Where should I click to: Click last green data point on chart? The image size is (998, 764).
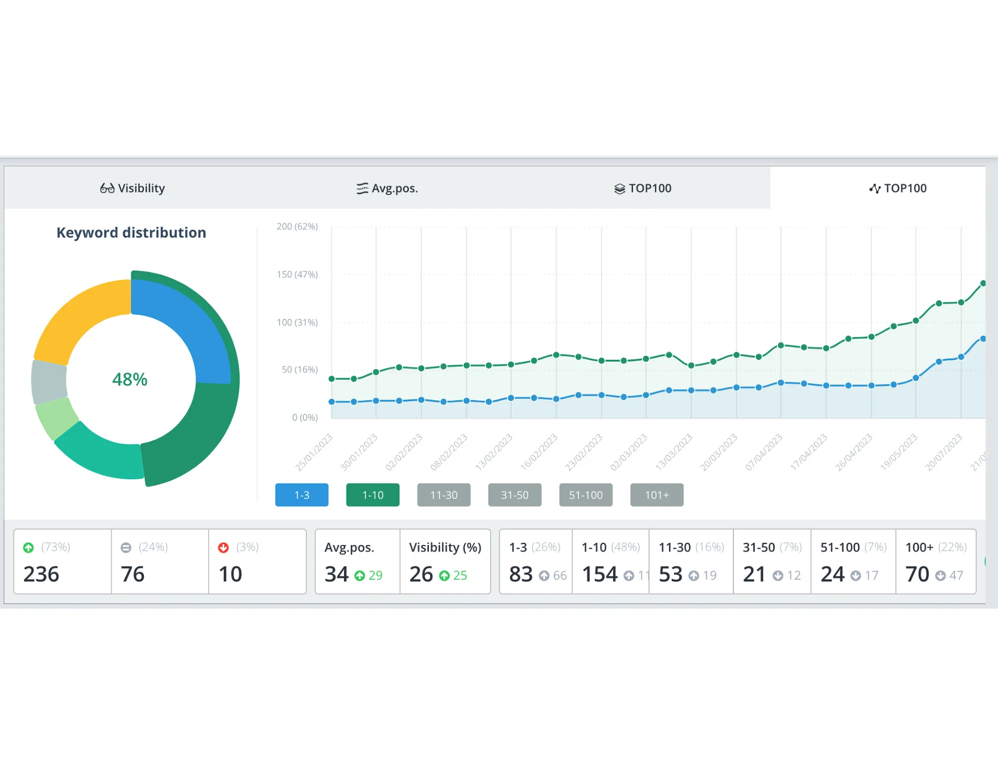[983, 283]
